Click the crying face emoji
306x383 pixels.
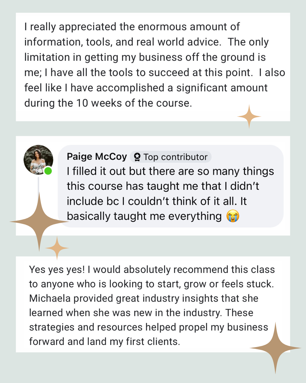coord(233,216)
